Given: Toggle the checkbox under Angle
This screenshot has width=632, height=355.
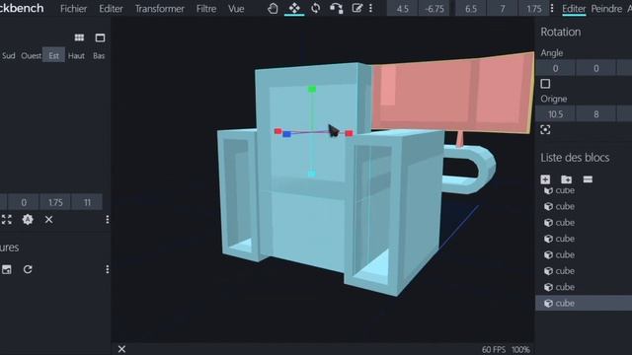Looking at the screenshot, I should tap(545, 84).
